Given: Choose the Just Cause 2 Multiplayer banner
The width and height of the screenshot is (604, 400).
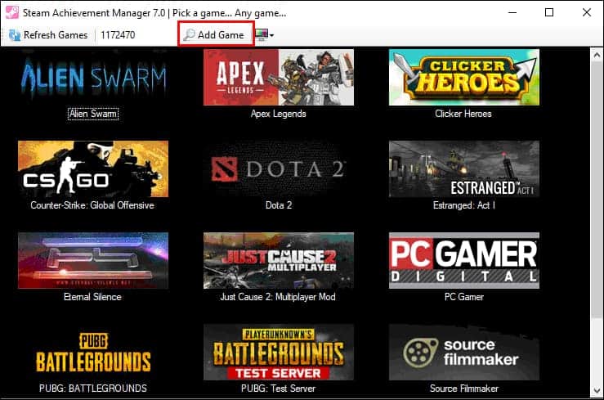Looking at the screenshot, I should click(x=279, y=260).
